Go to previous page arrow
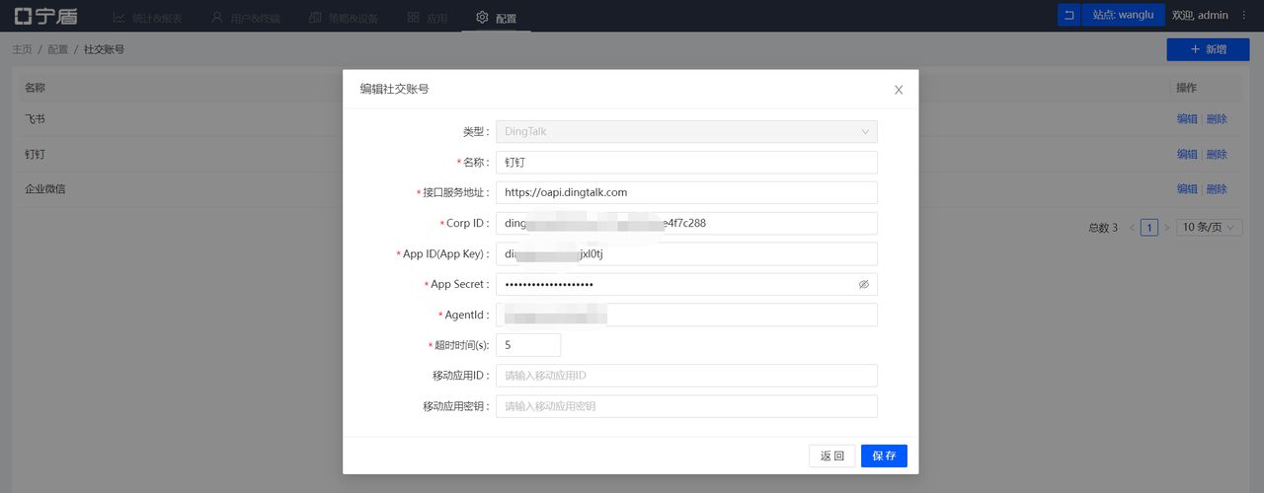This screenshot has width=1264, height=493. tap(1132, 228)
